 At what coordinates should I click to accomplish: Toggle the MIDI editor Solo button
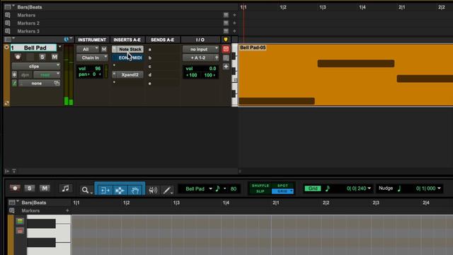(30, 188)
